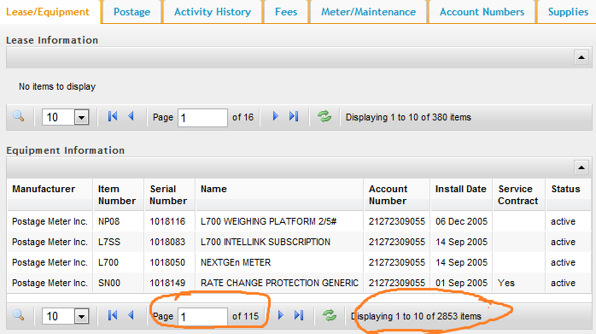Advance to next page in Equipment pager

(x=281, y=315)
